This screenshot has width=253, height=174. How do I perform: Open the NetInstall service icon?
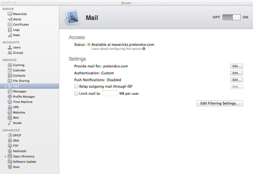pyautogui.click(x=10, y=151)
